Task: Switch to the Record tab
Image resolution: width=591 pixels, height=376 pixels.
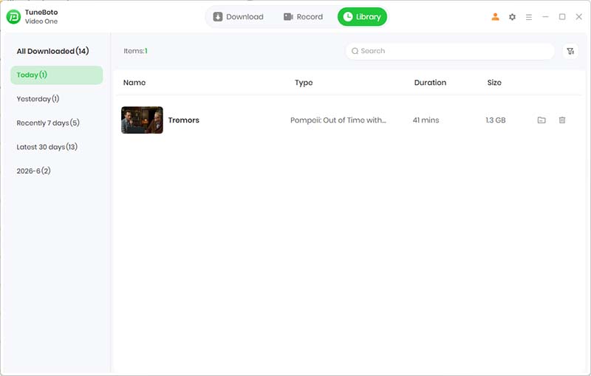Action: coord(303,17)
